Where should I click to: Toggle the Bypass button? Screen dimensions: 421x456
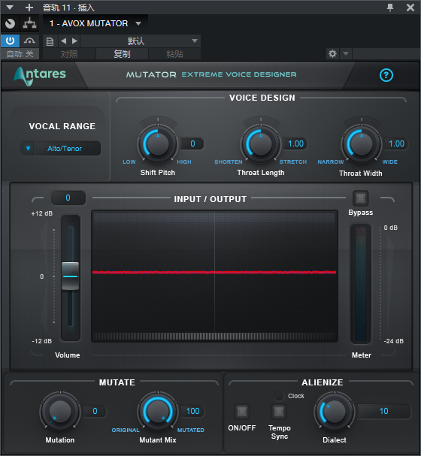click(x=361, y=198)
